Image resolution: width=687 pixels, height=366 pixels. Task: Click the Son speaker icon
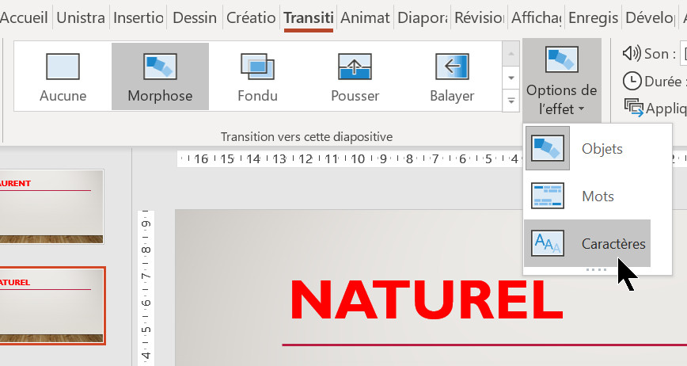click(x=632, y=54)
